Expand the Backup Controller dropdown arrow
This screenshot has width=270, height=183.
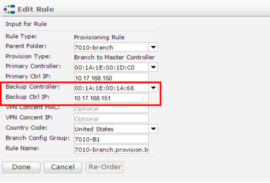[153, 88]
